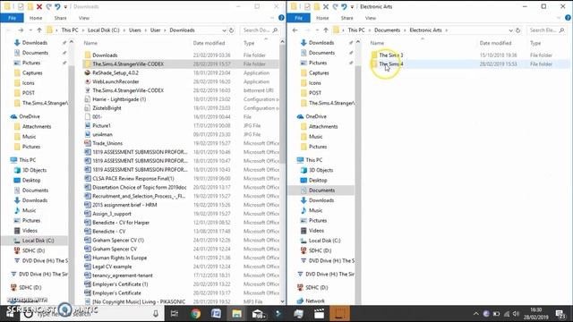The image size is (573, 322).
Task: Refresh the Downloads window address bar
Action: (232, 30)
